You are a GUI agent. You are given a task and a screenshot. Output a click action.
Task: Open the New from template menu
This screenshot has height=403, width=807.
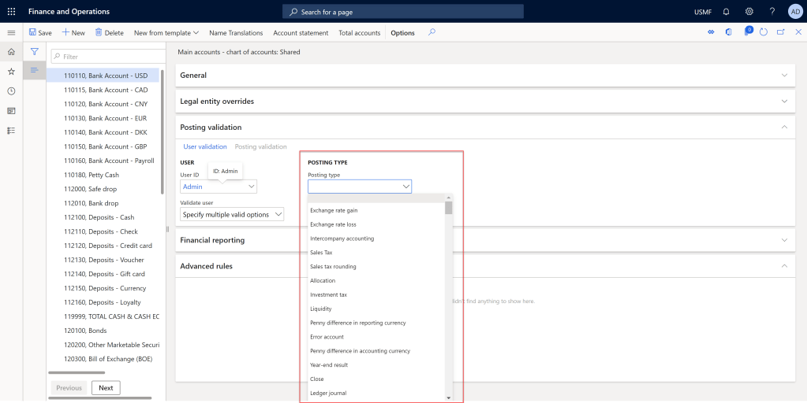pos(166,33)
